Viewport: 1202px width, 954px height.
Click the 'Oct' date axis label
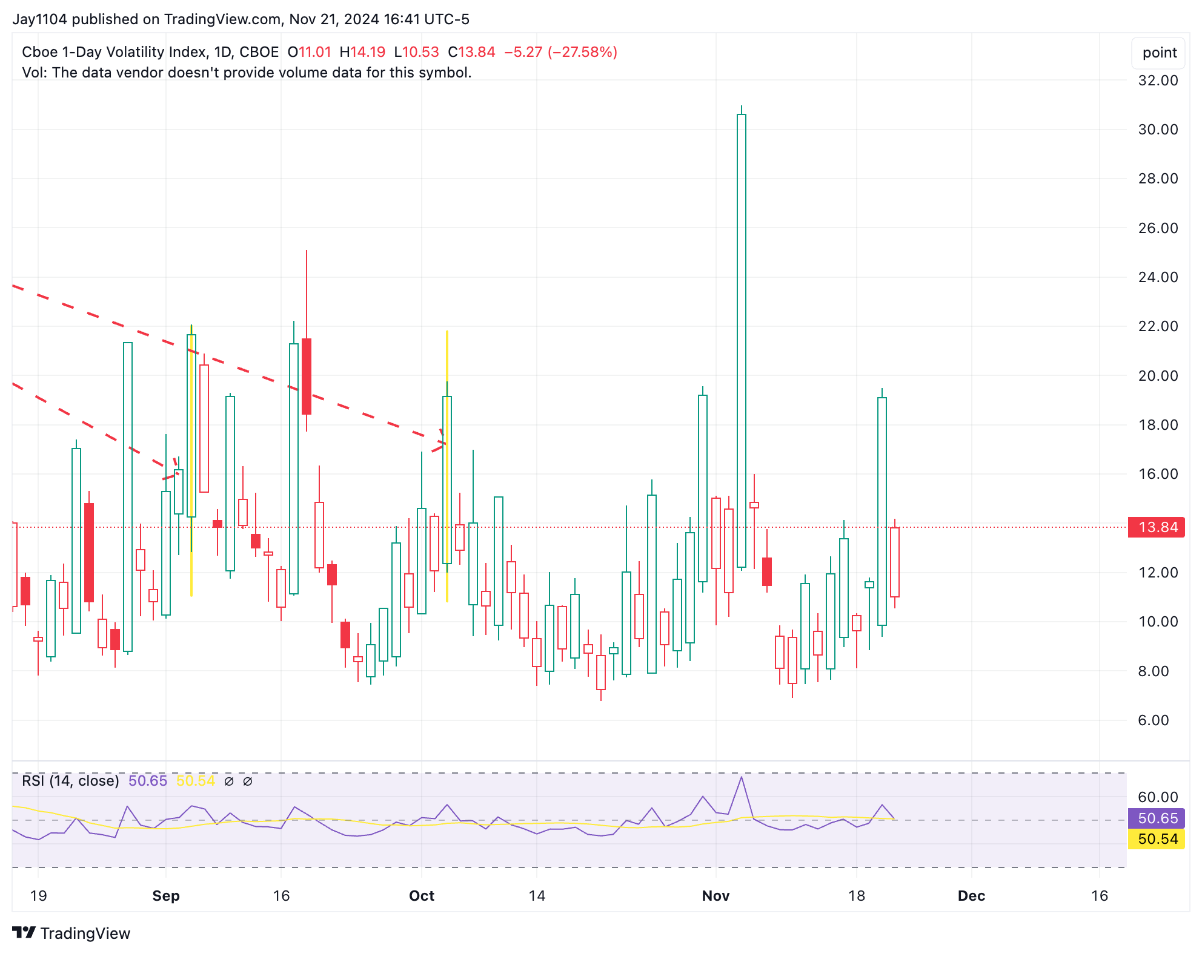coord(422,896)
